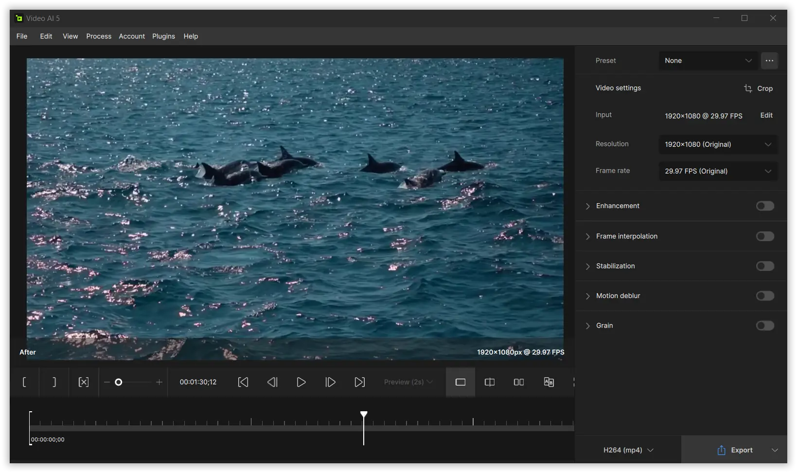Viewport: 797px width, 473px height.
Task: Step back one frame
Action: (x=272, y=382)
